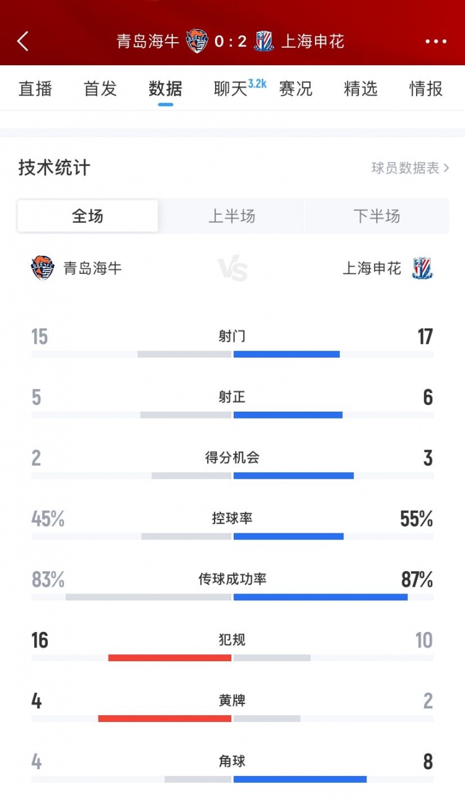Open the 情报 intelligence tab

coord(426,89)
